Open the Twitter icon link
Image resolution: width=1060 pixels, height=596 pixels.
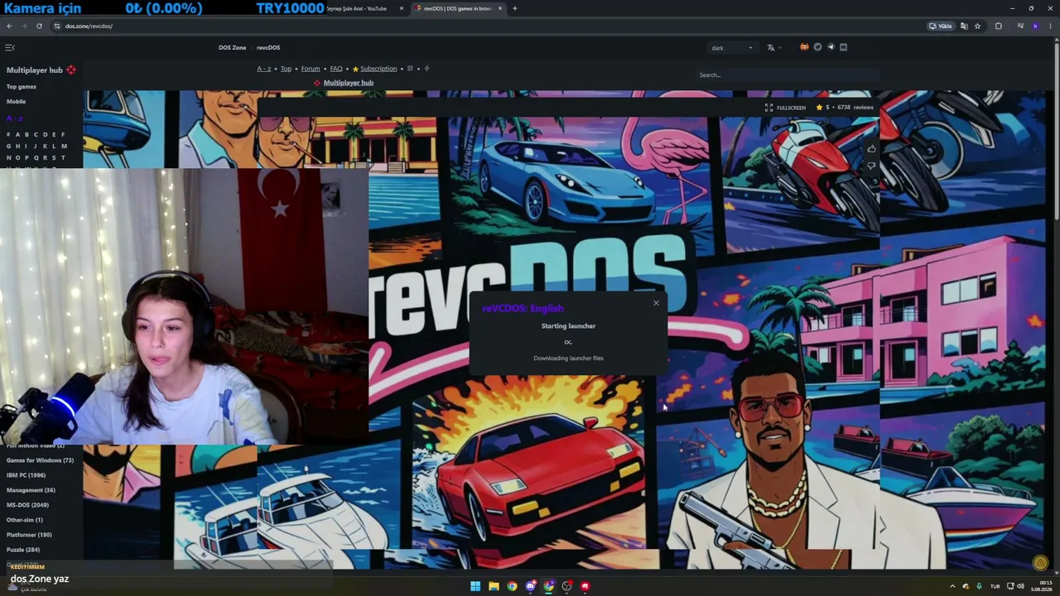coord(817,47)
